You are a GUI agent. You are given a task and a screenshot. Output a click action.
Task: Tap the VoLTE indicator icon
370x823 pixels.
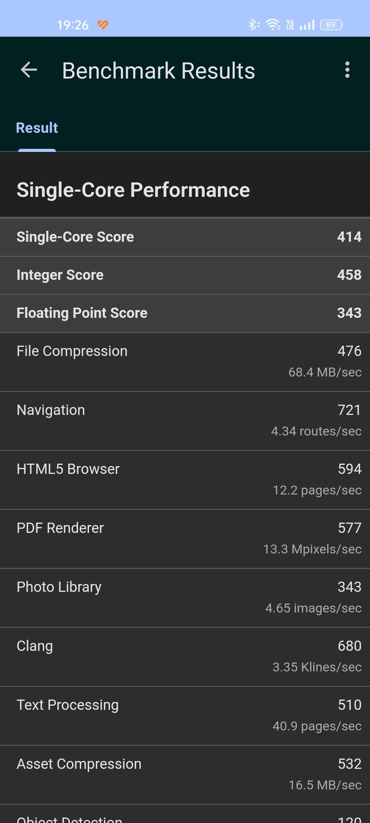click(x=290, y=25)
